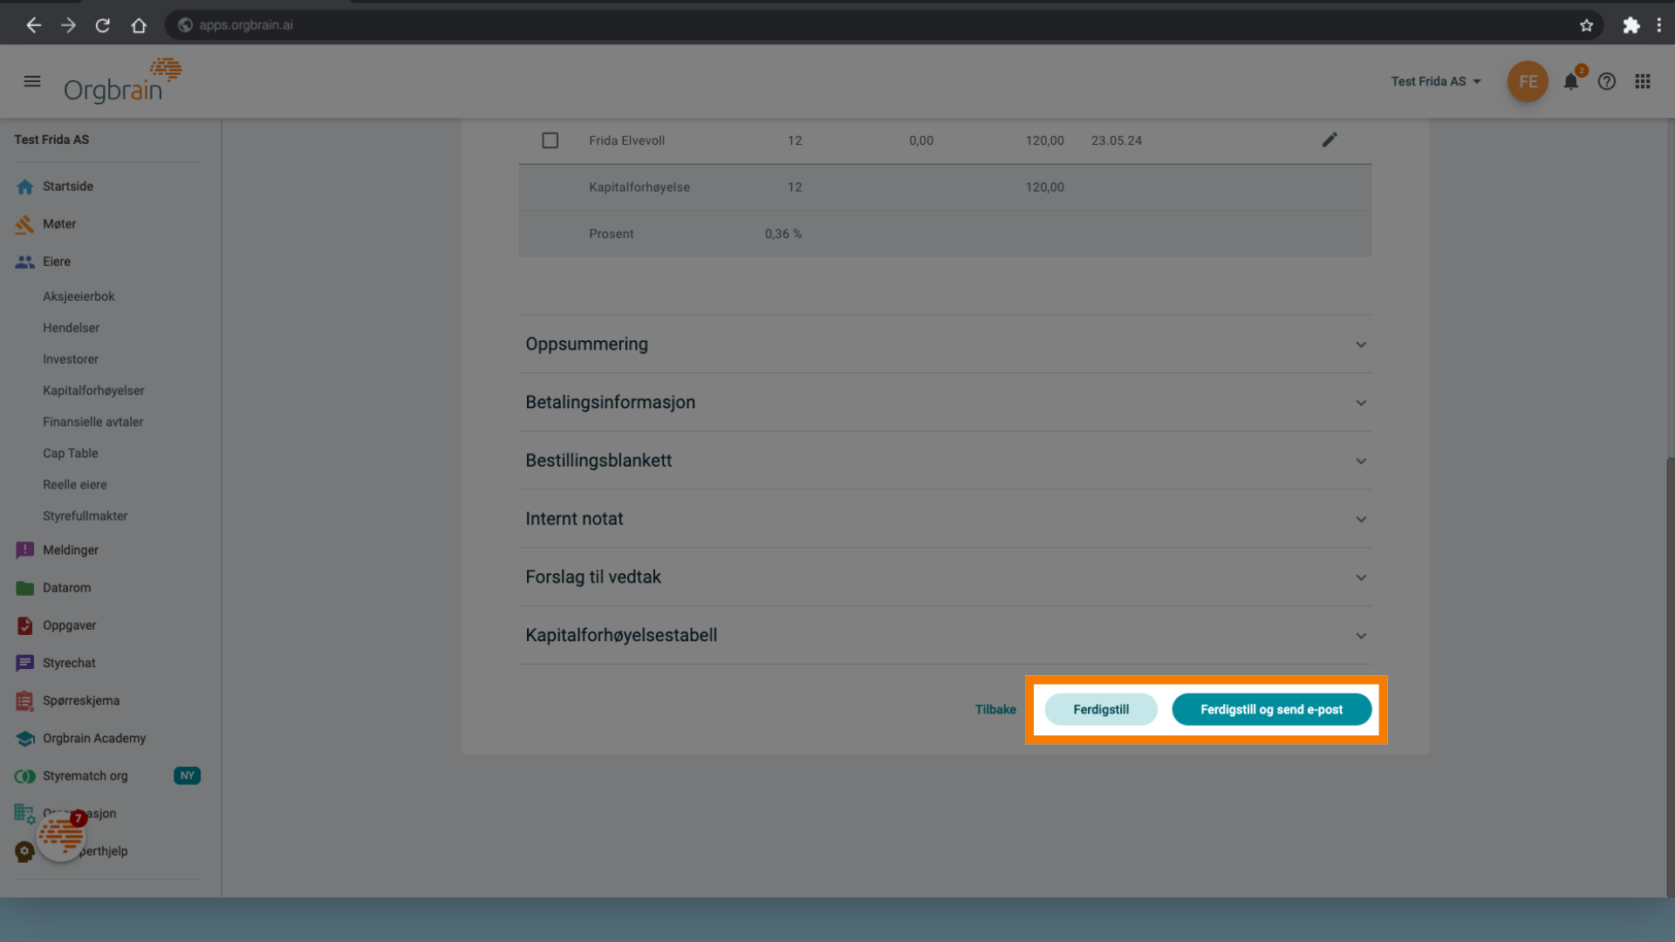This screenshot has height=942, width=1675.
Task: Click the 0,36 % percent value
Action: 783,234
